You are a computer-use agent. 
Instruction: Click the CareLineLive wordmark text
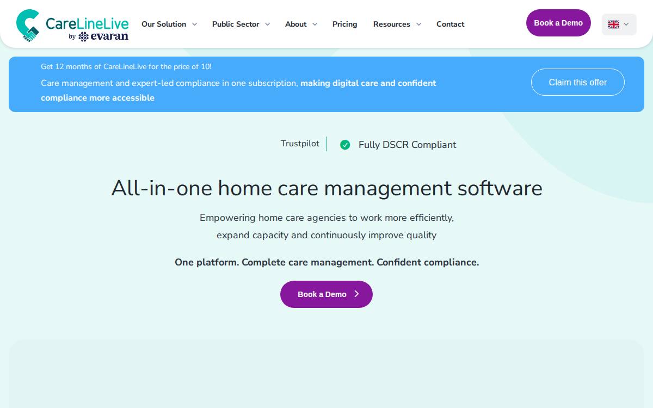point(87,23)
